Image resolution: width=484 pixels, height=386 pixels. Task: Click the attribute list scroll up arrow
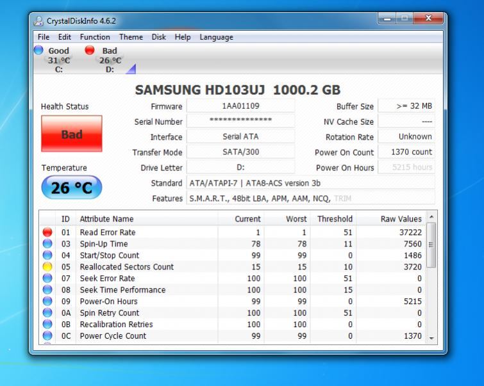point(431,217)
